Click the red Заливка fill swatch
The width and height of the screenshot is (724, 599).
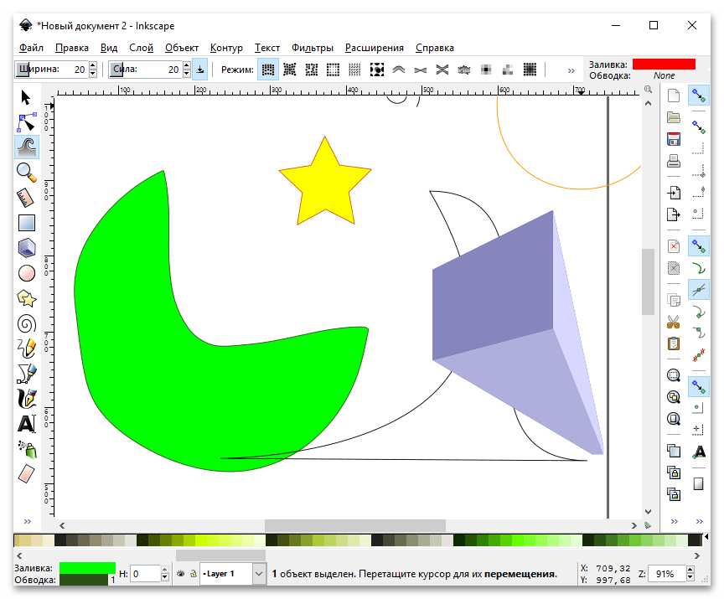[x=664, y=64]
